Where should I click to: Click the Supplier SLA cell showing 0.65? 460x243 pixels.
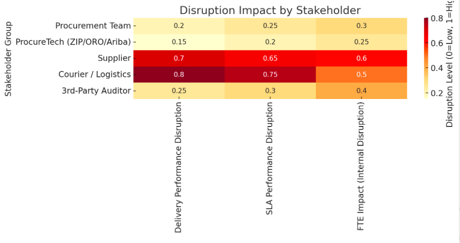click(270, 58)
